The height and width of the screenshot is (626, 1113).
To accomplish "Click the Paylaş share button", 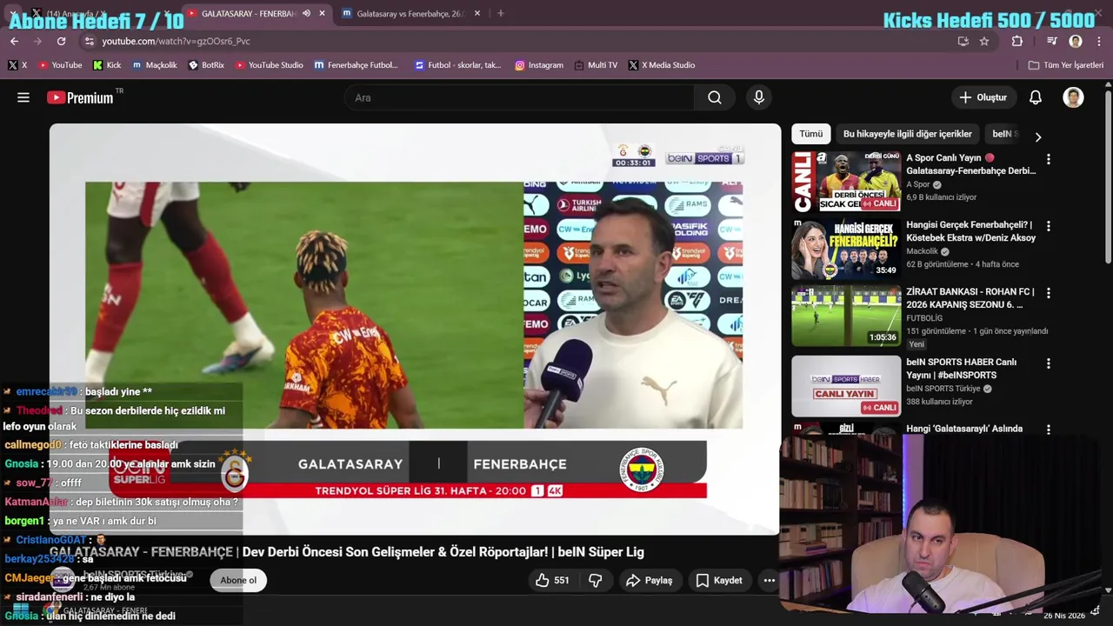I will [x=650, y=580].
